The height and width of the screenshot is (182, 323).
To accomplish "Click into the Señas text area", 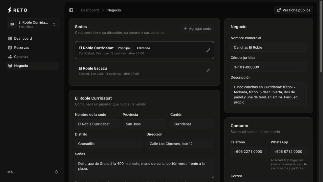I will pos(144,168).
